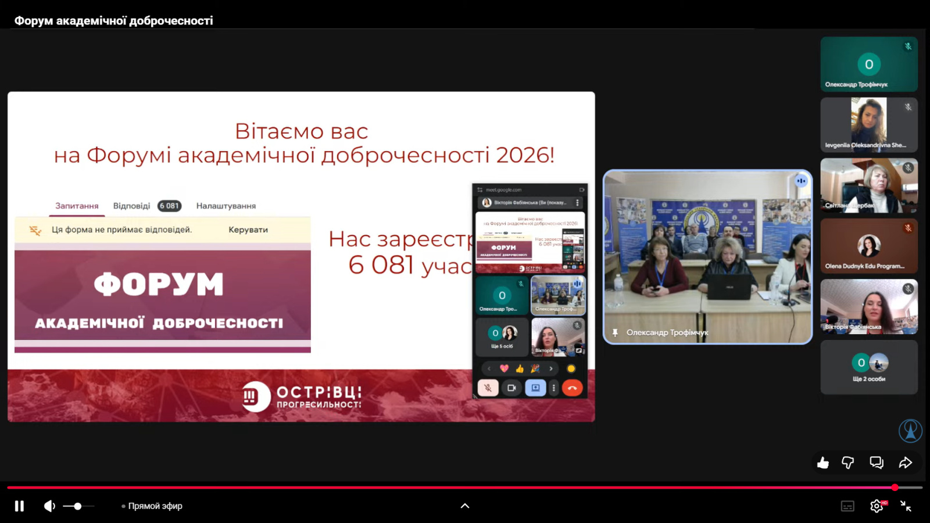Pause the live stream video
Viewport: 930px width, 523px height.
pos(19,506)
